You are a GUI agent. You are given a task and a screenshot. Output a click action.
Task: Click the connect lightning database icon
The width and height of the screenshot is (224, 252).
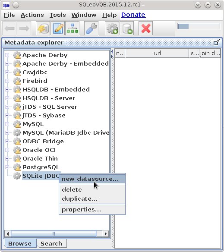[x=43, y=28]
